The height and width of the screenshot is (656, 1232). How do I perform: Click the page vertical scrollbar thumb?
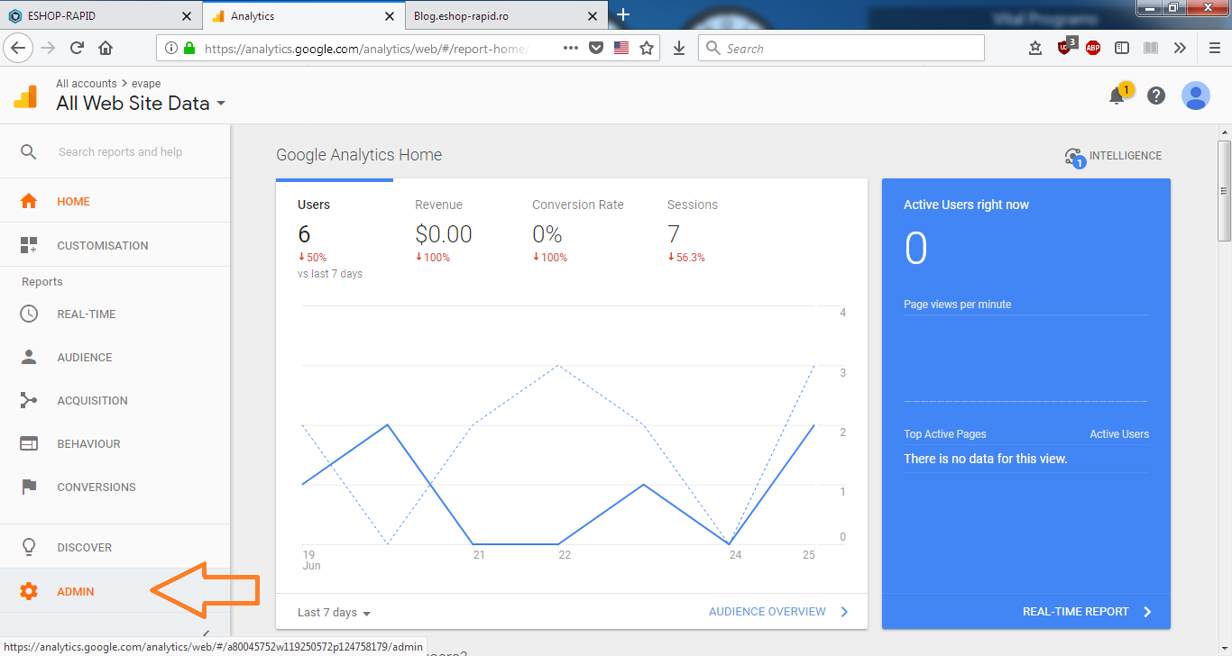point(1224,190)
